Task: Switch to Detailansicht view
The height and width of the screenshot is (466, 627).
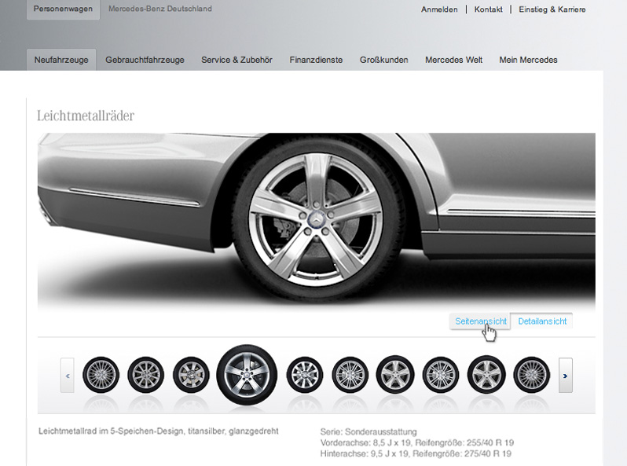Action: 542,321
